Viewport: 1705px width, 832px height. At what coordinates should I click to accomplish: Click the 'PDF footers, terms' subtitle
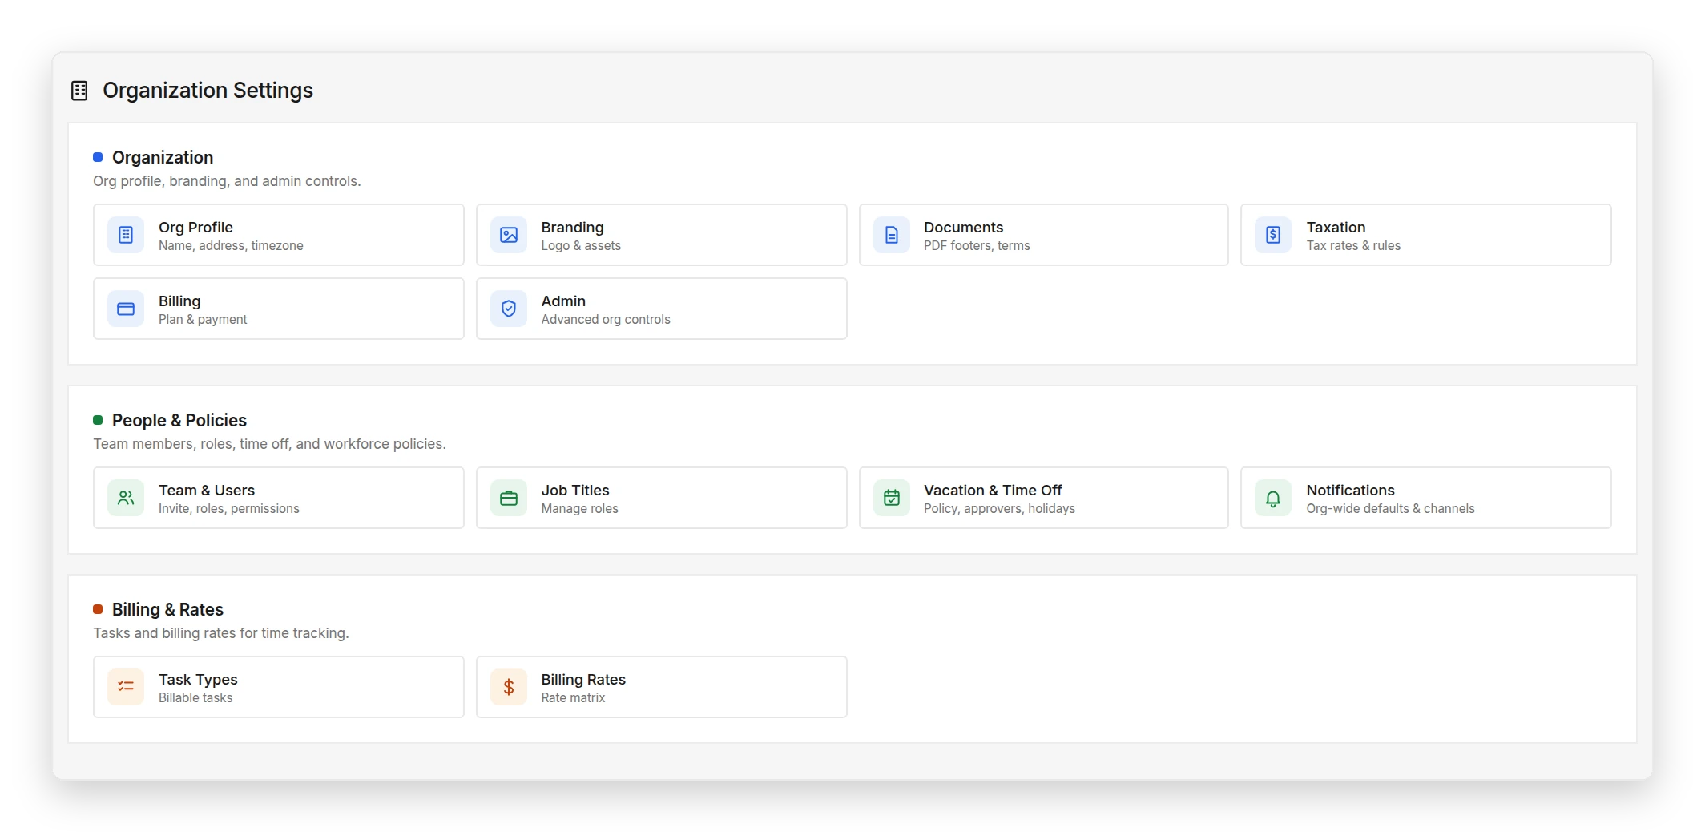tap(977, 246)
